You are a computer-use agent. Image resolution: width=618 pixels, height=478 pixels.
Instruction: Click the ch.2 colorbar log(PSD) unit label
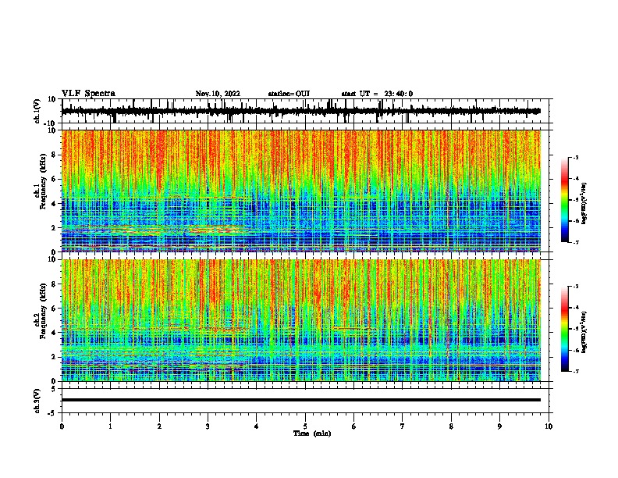coord(584,332)
